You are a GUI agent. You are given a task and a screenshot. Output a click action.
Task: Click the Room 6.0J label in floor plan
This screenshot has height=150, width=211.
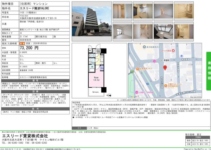(x=96, y=79)
